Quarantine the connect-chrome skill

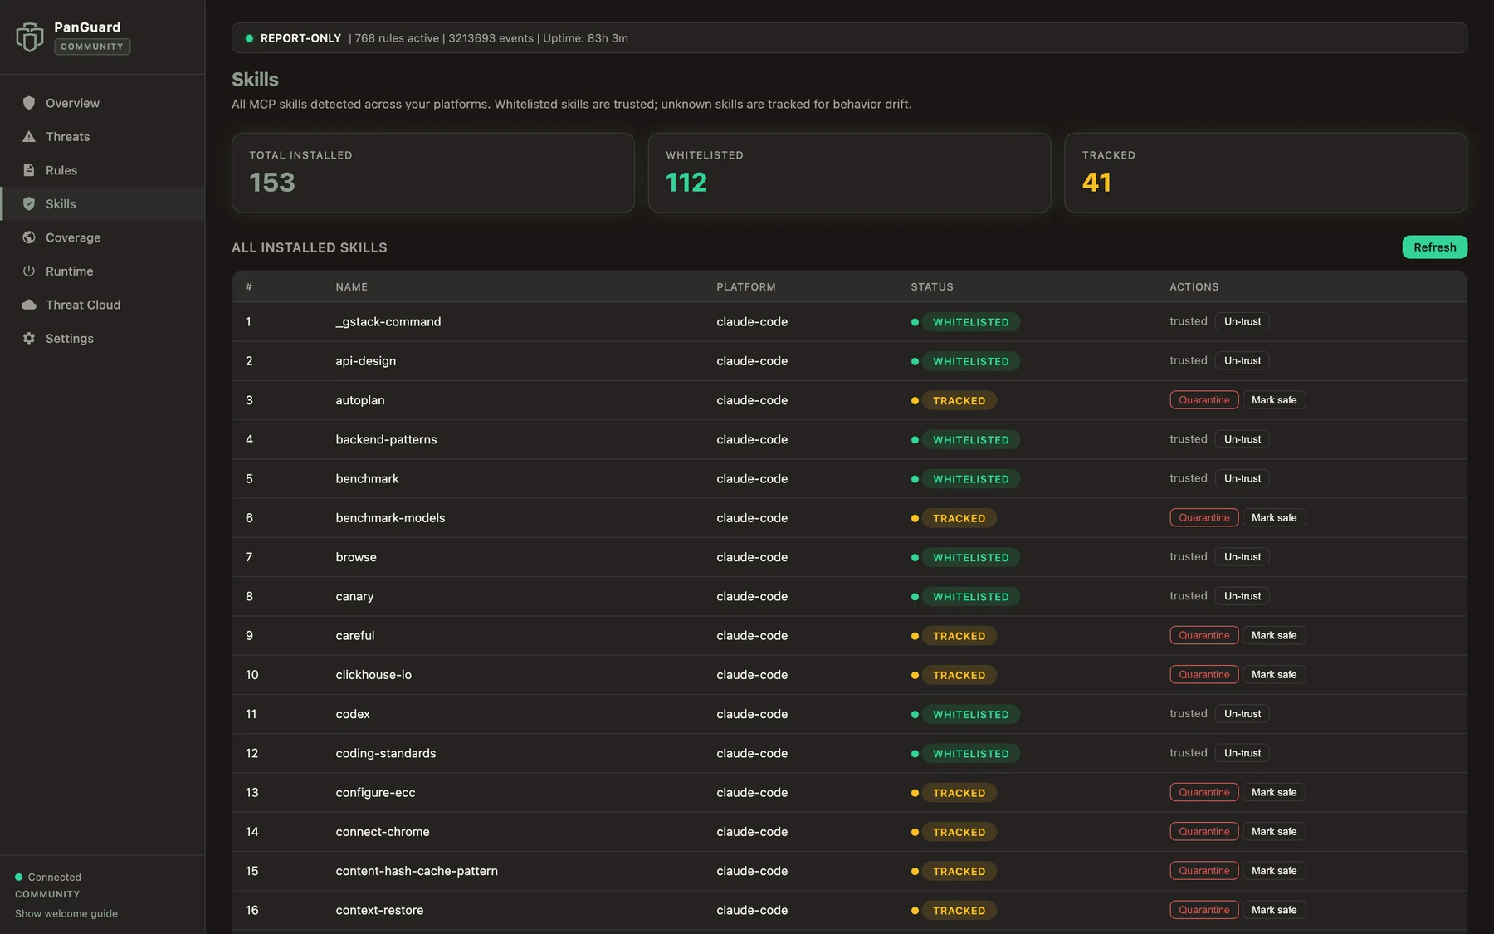point(1203,832)
